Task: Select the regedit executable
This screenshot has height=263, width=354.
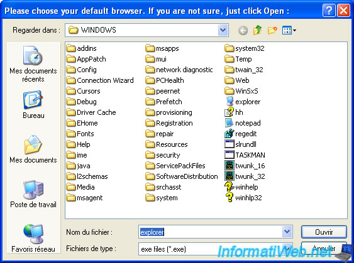Action: 241,134
